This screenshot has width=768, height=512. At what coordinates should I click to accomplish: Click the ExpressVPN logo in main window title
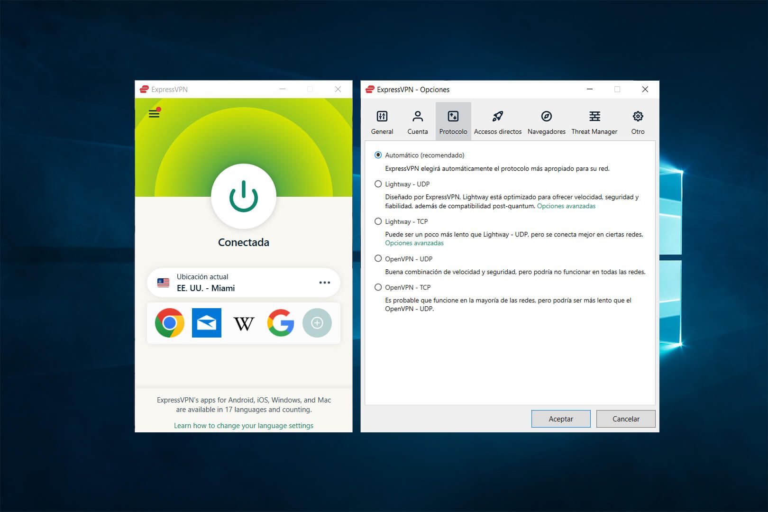pyautogui.click(x=144, y=89)
